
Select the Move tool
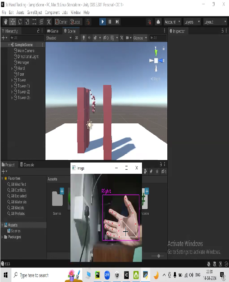13,22
